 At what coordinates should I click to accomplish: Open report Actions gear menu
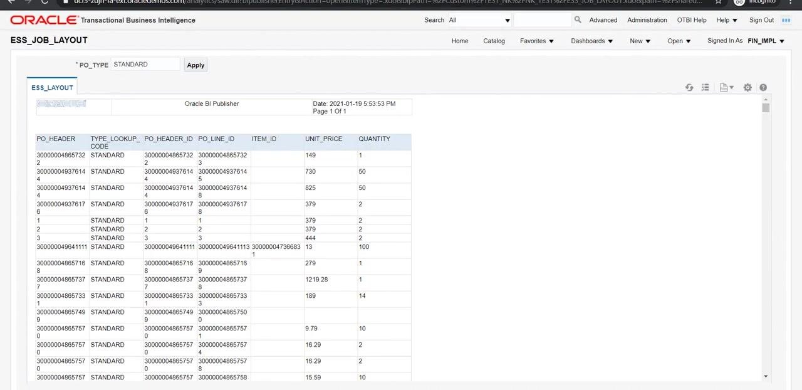(x=747, y=88)
